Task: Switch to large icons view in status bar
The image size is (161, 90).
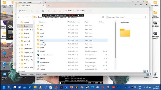Action: click(x=147, y=71)
